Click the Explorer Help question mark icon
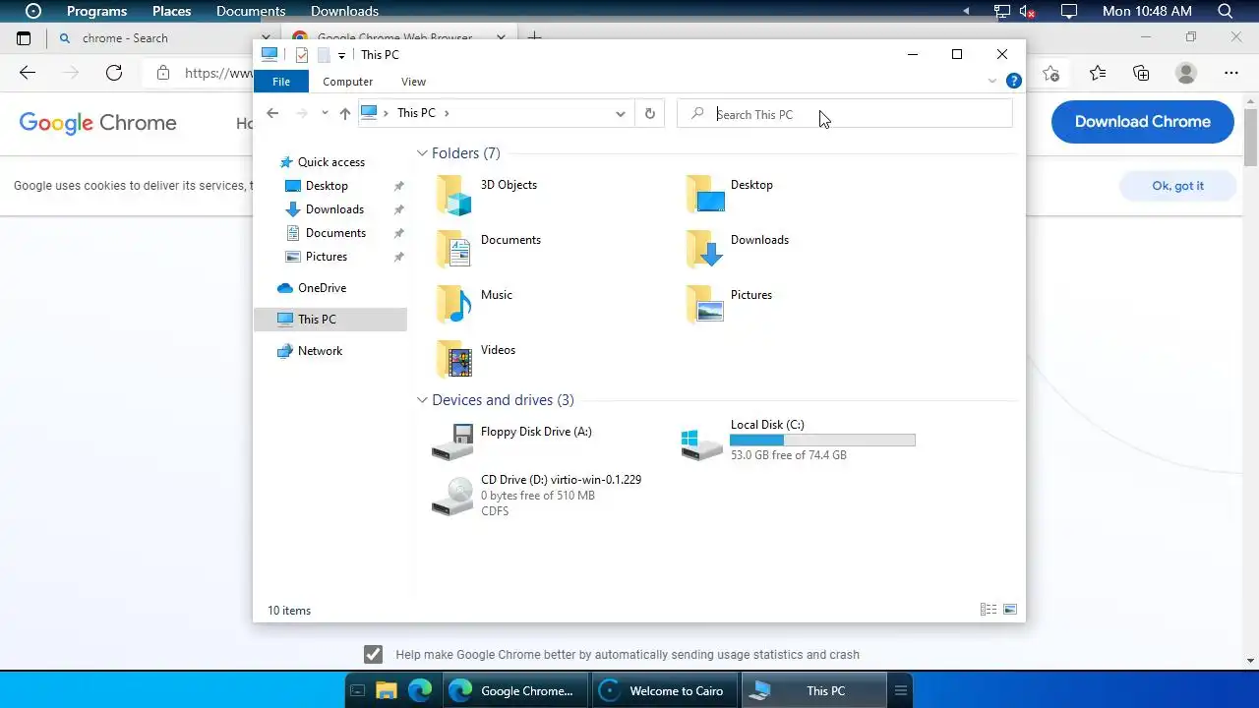 coord(1014,82)
